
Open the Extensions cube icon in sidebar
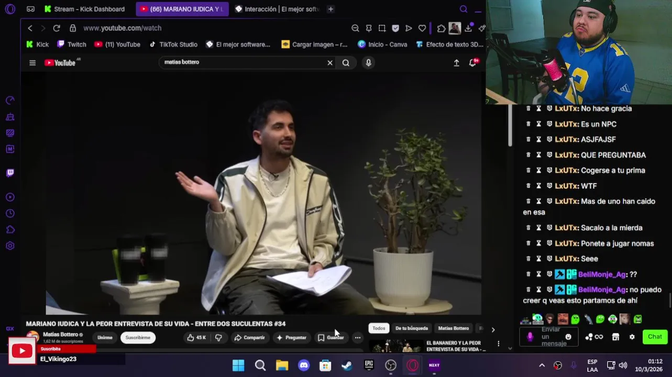(10, 229)
